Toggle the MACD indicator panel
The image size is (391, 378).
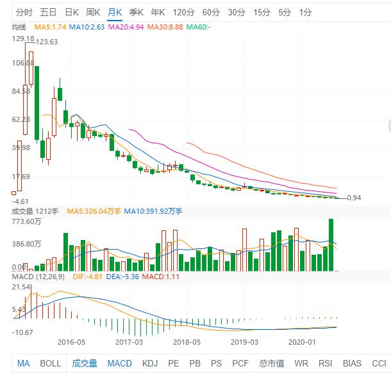pyautogui.click(x=119, y=363)
